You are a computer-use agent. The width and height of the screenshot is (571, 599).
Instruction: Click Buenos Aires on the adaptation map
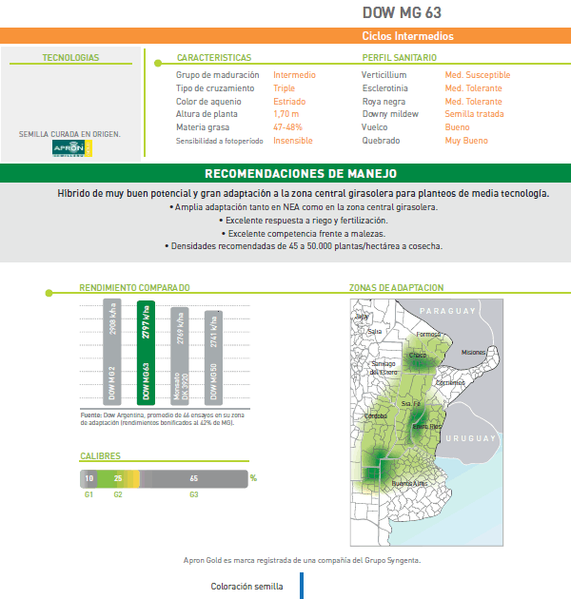408,484
